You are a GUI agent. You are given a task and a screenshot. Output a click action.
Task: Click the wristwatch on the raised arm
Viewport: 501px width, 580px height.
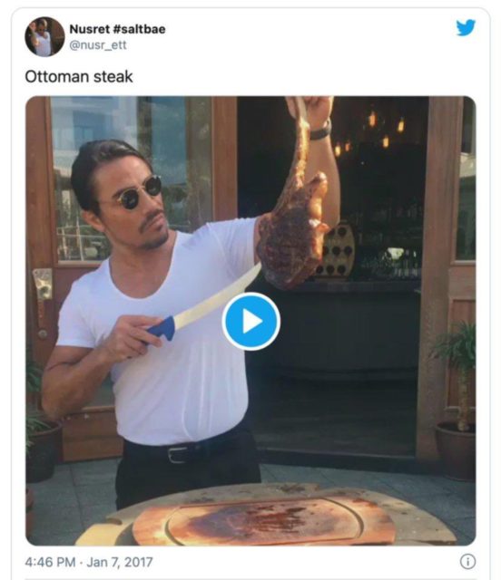click(320, 130)
